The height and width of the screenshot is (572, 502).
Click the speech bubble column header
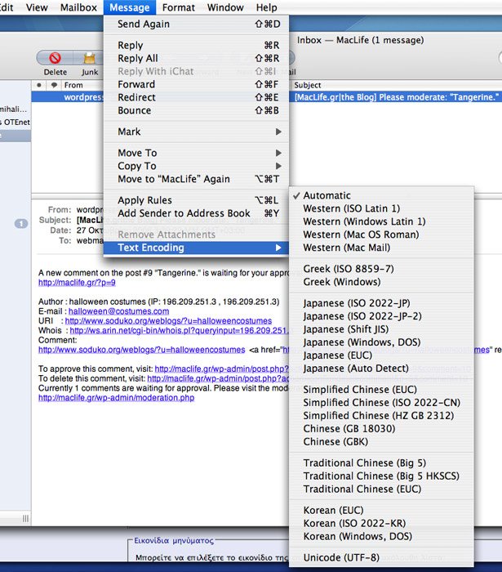(54, 85)
